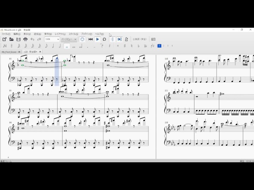Click measure number 116

[x=166, y=59]
